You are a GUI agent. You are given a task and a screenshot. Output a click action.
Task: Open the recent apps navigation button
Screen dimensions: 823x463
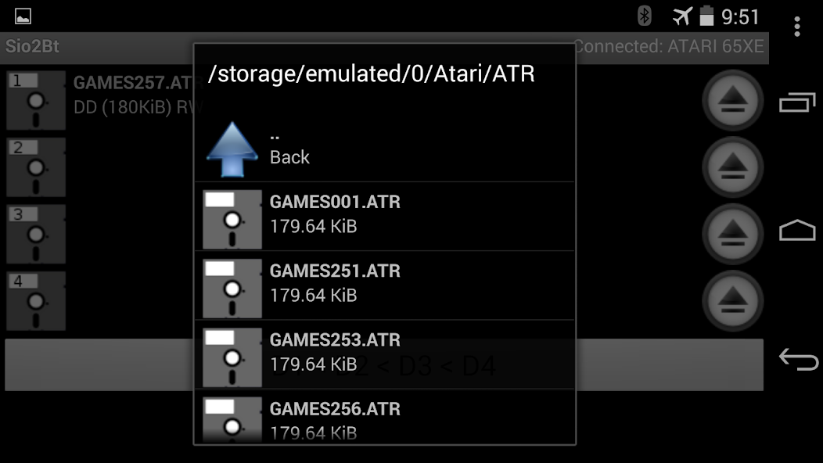pyautogui.click(x=797, y=102)
